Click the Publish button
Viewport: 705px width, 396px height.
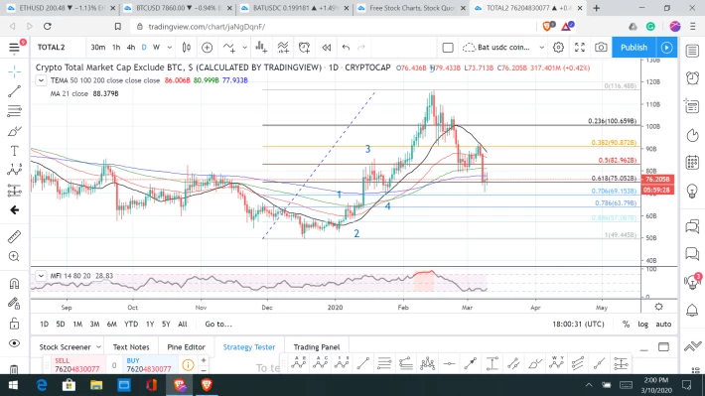tap(634, 48)
